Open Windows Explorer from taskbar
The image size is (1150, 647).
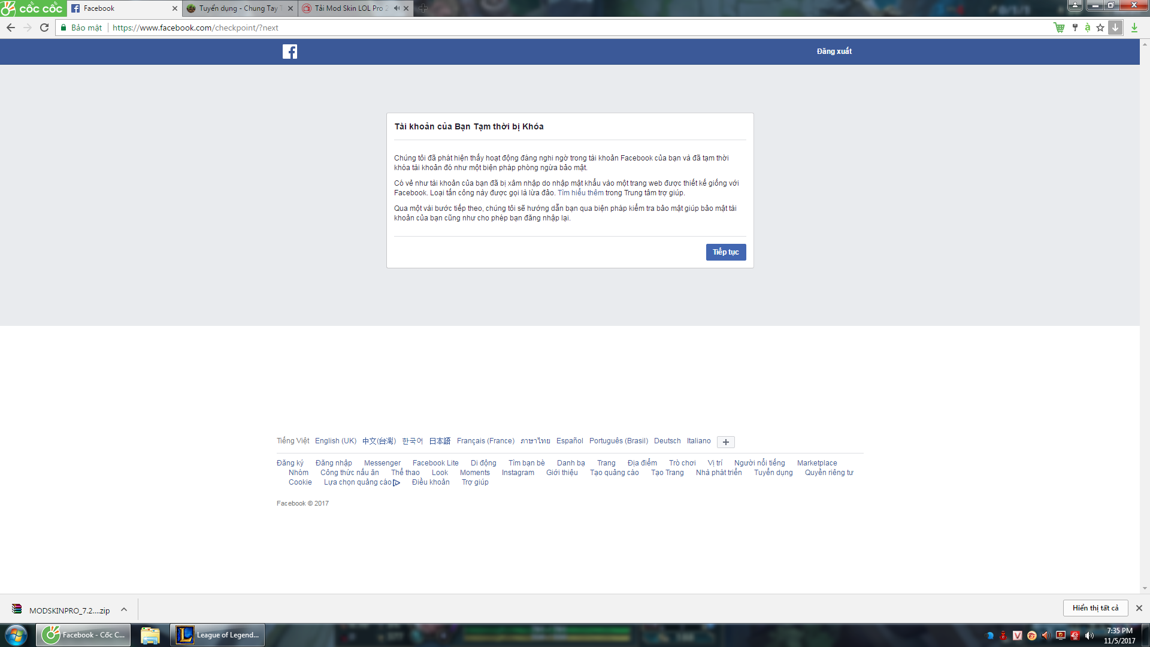(x=150, y=635)
